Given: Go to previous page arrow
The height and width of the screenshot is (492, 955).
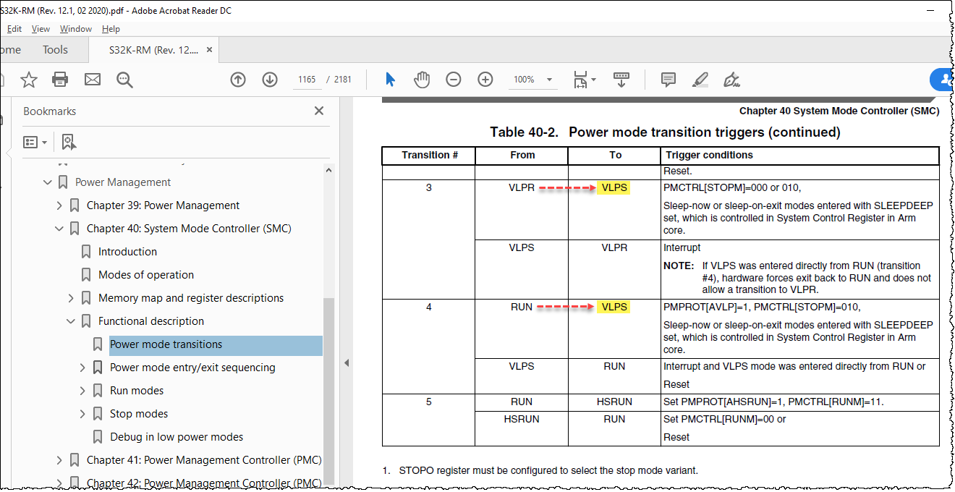Looking at the screenshot, I should tap(238, 80).
